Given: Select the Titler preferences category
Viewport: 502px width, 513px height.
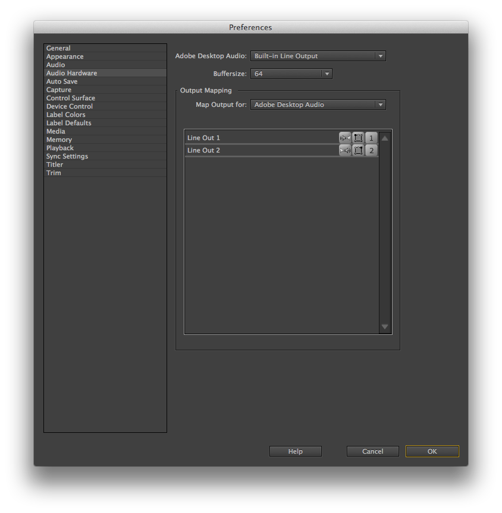Looking at the screenshot, I should (105, 164).
